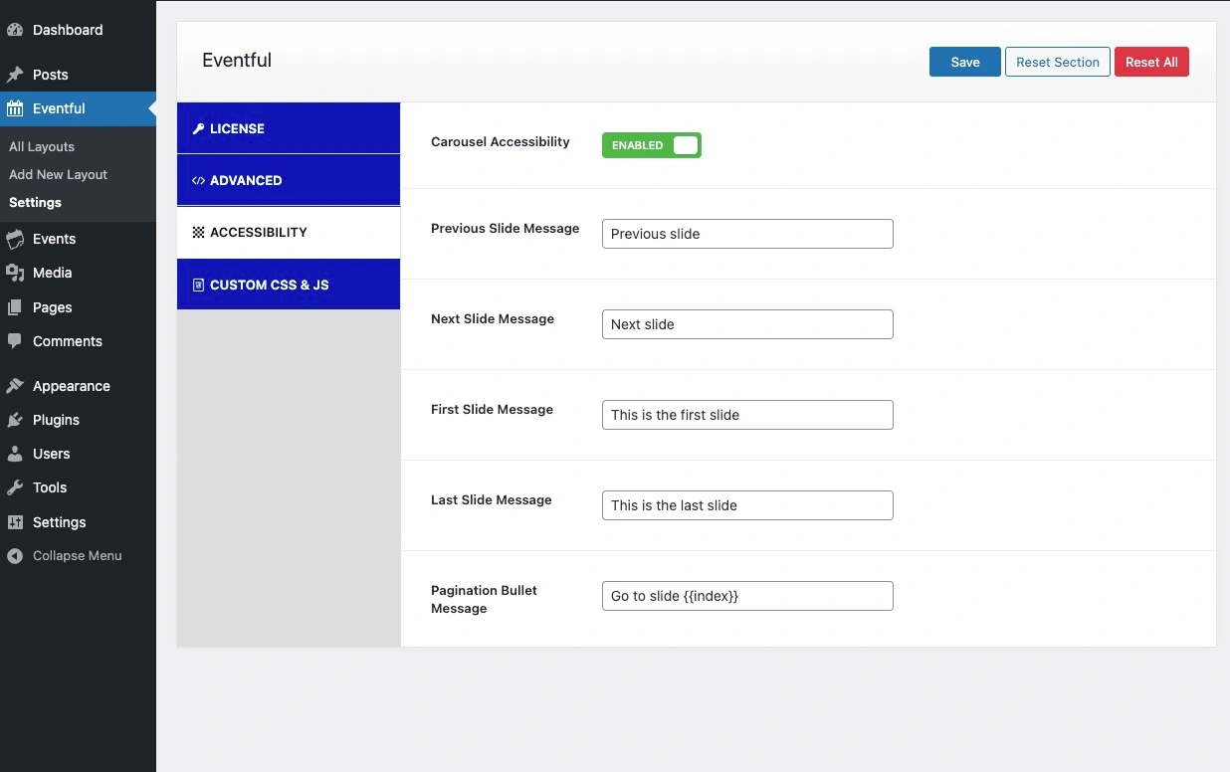1230x772 pixels.
Task: Disable the Carousel Accessibility toggle
Action: coord(652,145)
